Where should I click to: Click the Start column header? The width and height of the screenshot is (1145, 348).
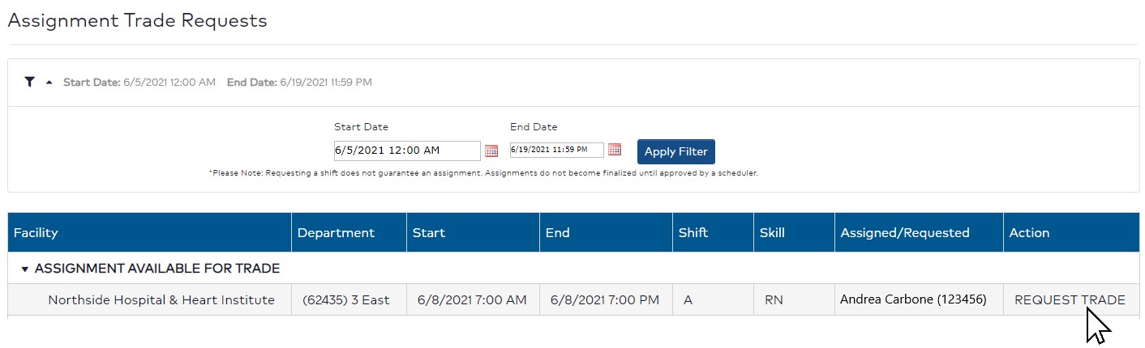click(x=429, y=232)
